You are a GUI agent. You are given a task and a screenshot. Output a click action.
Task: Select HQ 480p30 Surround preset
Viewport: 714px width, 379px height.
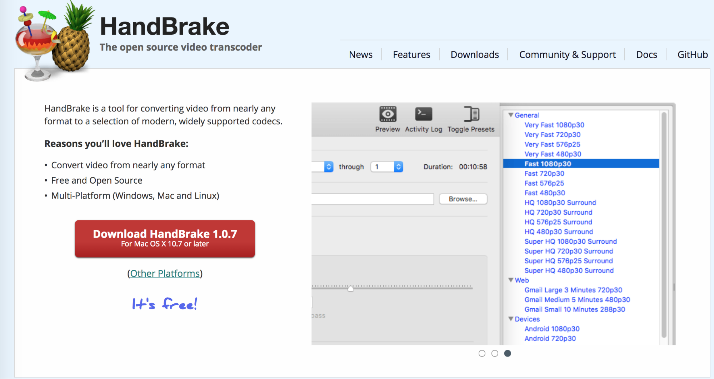559,232
